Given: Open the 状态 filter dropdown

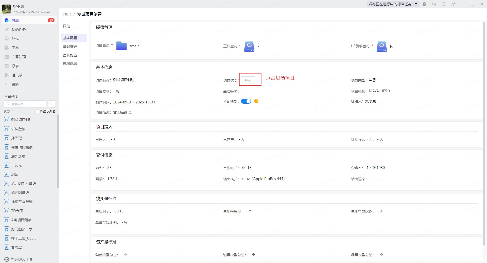Looking at the screenshot, I should coord(9,111).
